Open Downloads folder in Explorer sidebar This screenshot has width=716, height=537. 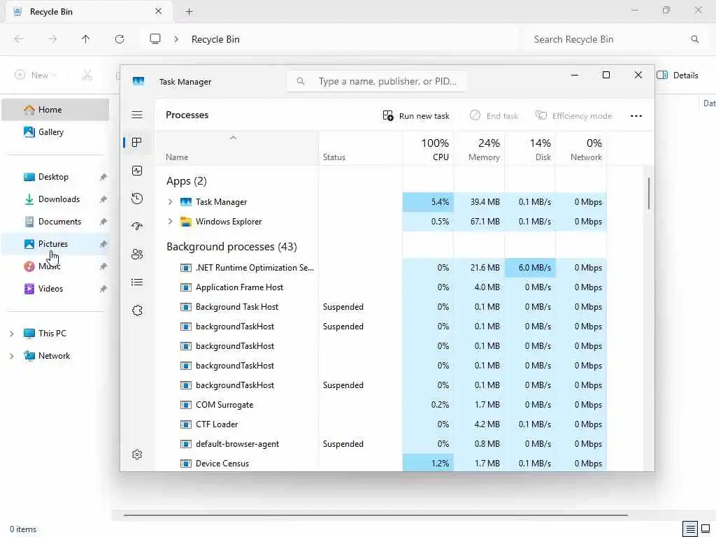[55, 199]
